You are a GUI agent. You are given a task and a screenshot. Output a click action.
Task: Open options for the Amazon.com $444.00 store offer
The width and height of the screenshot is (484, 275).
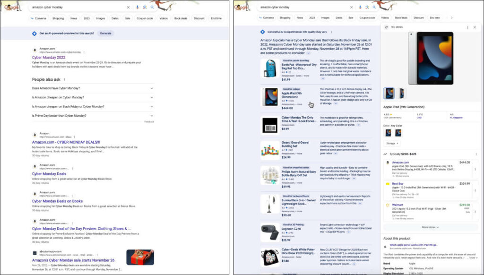pos(475,169)
